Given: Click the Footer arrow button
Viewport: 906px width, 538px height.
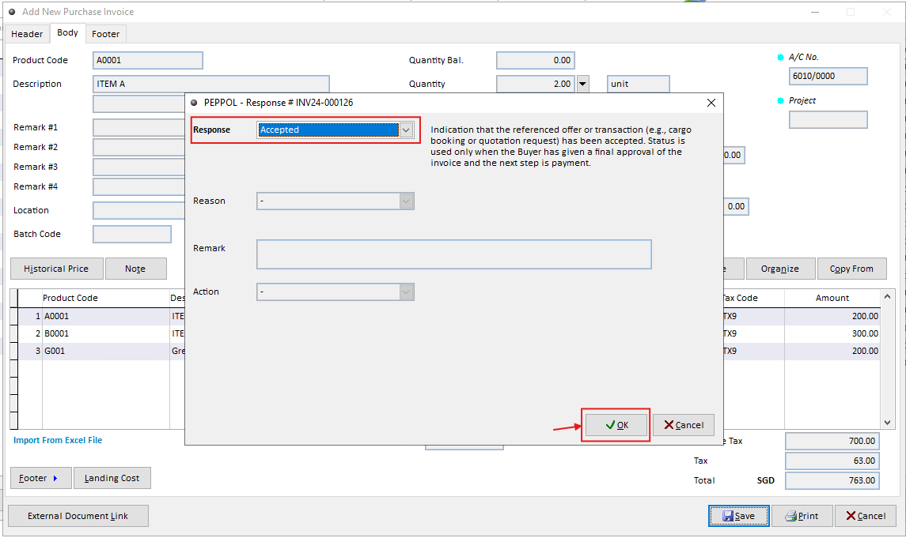Looking at the screenshot, I should coord(41,478).
